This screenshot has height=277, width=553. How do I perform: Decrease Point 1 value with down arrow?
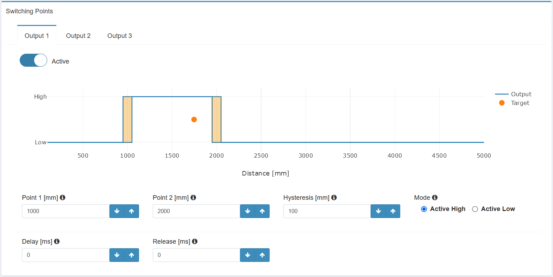117,211
